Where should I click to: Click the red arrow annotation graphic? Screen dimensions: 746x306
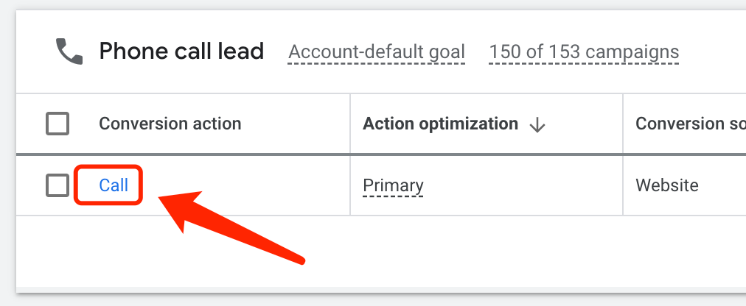[231, 227]
